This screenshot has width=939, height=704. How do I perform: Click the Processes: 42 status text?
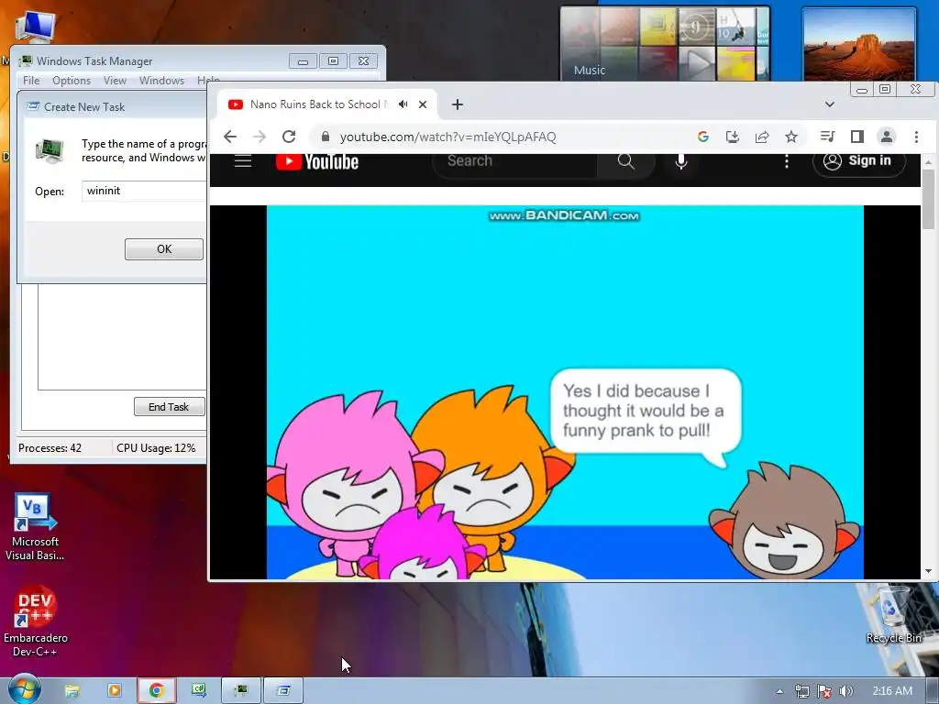(50, 447)
